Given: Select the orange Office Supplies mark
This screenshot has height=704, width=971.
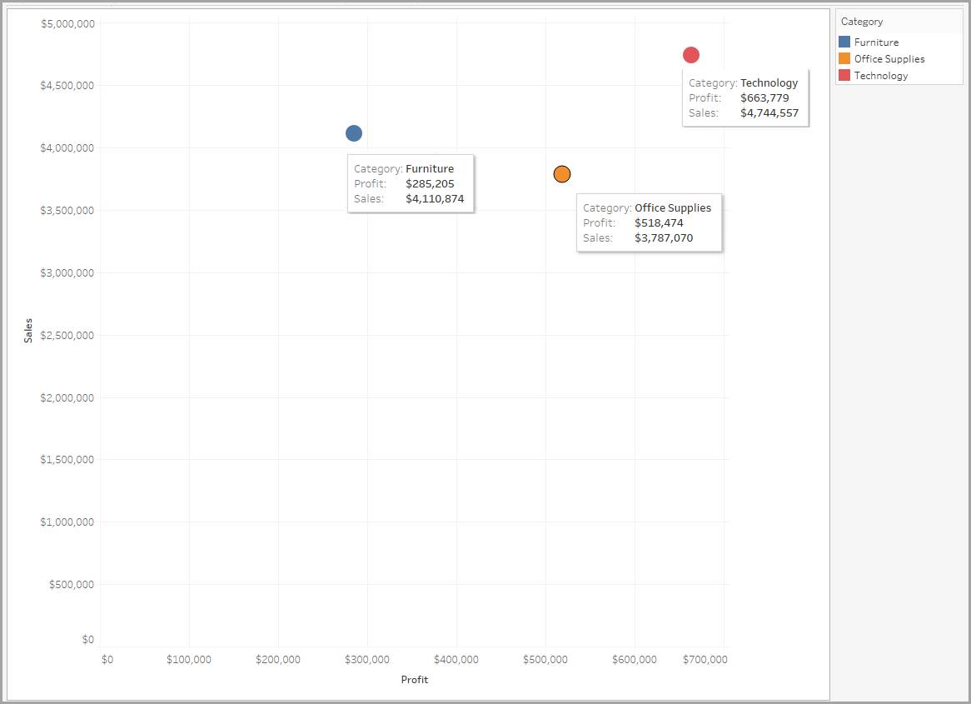Looking at the screenshot, I should pos(562,174).
